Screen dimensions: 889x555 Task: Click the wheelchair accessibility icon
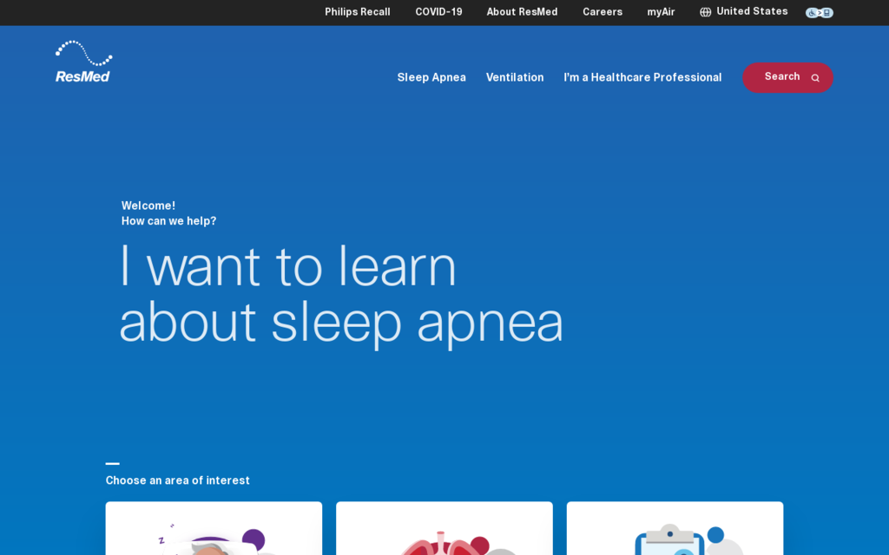pyautogui.click(x=811, y=13)
